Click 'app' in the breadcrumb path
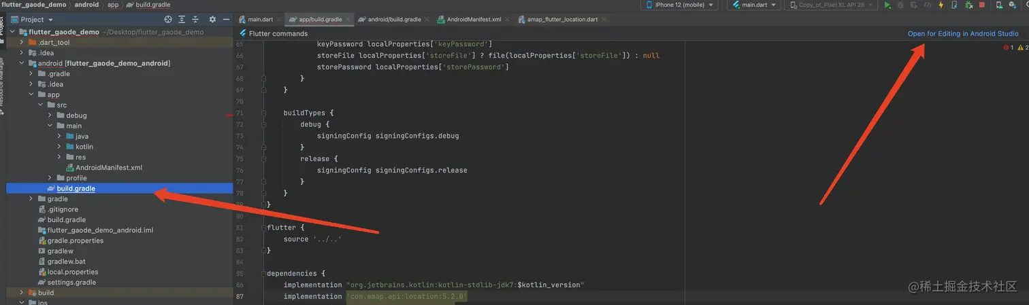This screenshot has height=305, width=1029. (x=113, y=5)
